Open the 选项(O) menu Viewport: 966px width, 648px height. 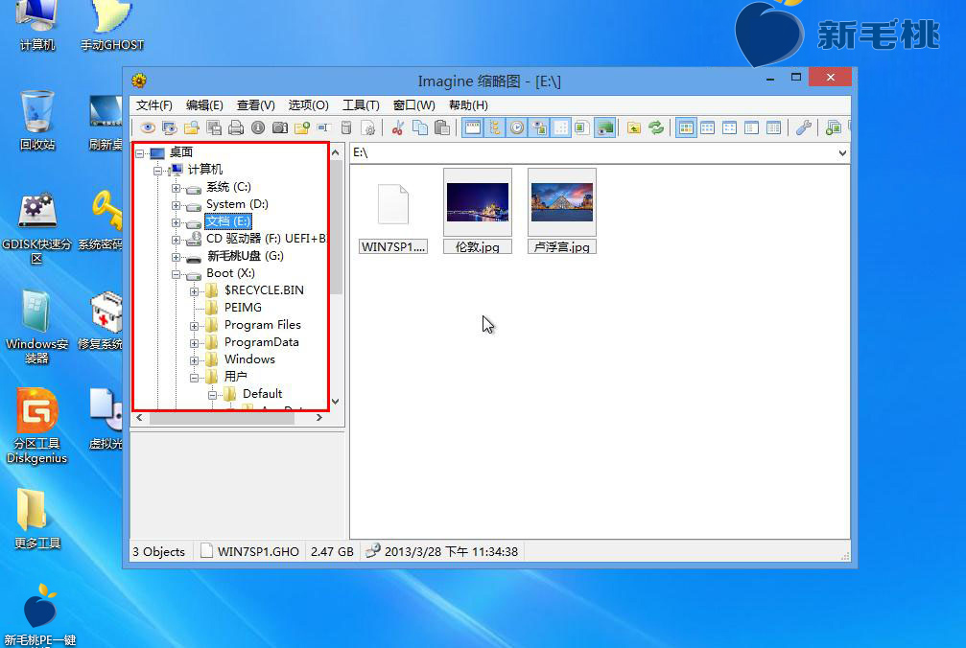click(308, 105)
